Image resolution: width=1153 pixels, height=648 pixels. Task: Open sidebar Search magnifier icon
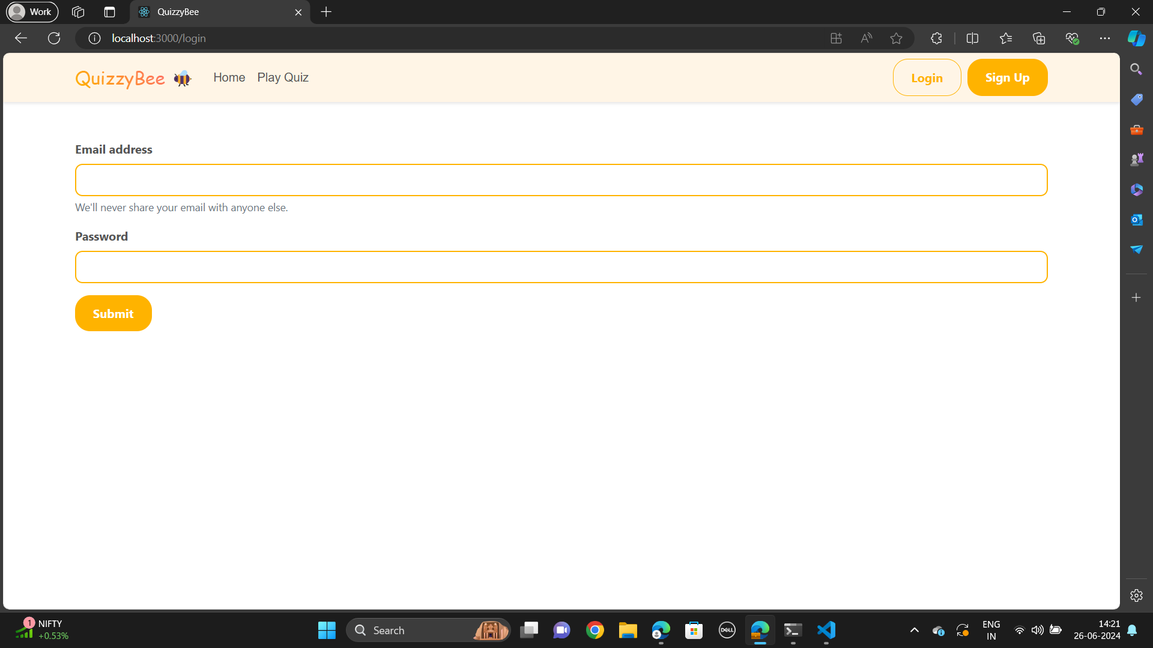pyautogui.click(x=1136, y=70)
